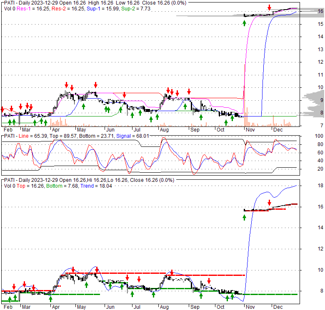The height and width of the screenshot is (310, 325).
Task: Click the Mar label on the bottom chart's axis
Action: click(26, 307)
